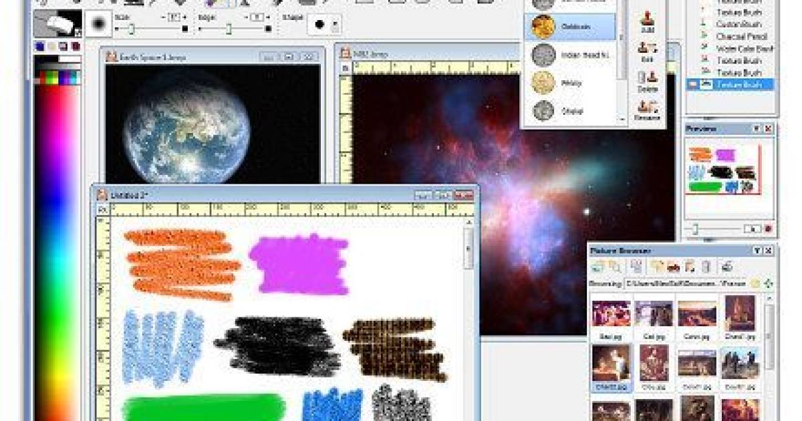Click the green navigate icon beside browsing path
Viewport: 802px width, 421px height.
[x=768, y=283]
